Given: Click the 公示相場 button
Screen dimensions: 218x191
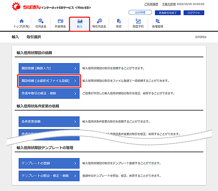Looking at the screenshot, I should (140, 12).
